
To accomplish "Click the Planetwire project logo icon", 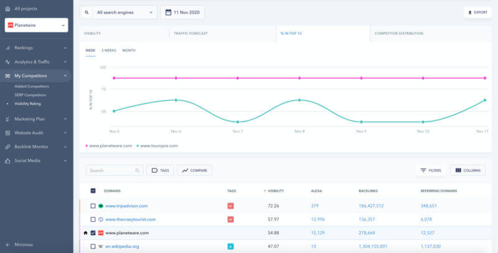I will click(11, 25).
